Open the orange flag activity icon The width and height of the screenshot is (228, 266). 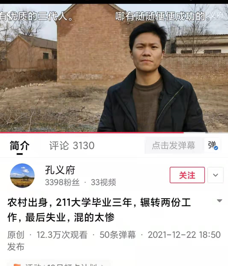click(17, 265)
